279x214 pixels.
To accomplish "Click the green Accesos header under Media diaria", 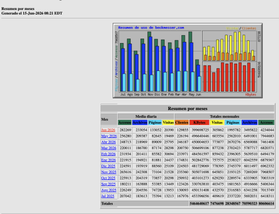I will (125, 122).
